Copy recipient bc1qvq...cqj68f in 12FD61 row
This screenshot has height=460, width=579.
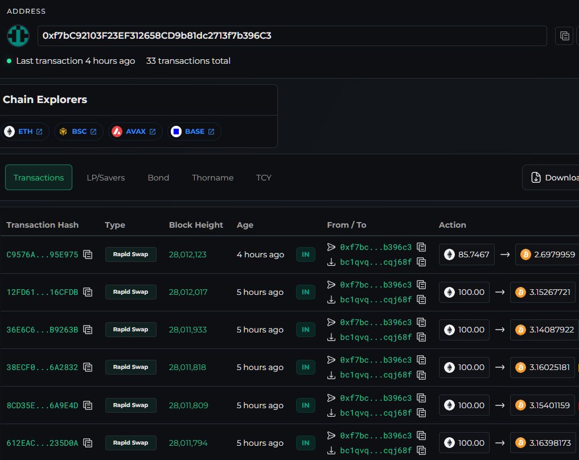(421, 300)
